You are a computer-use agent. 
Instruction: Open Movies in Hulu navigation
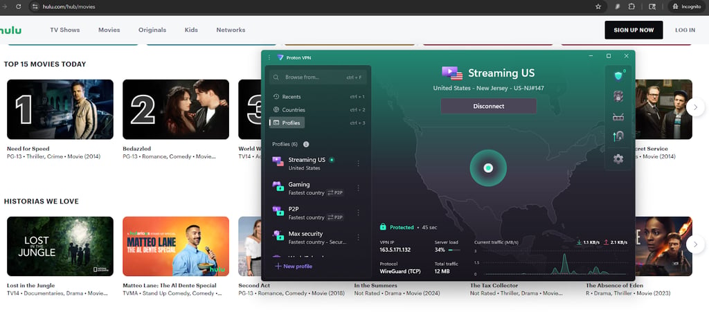coord(109,30)
